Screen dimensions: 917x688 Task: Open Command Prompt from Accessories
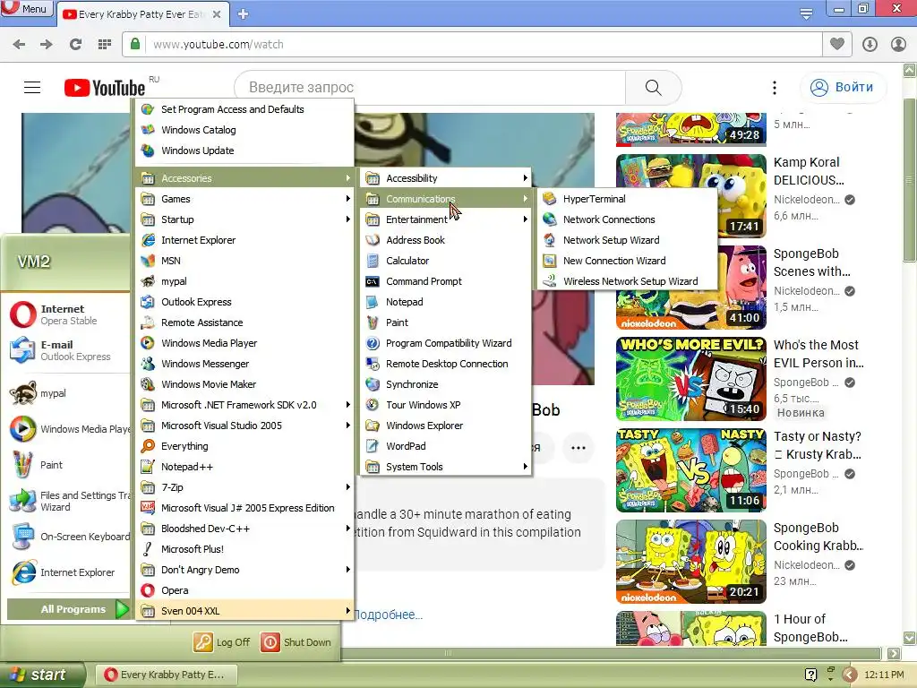click(446, 281)
